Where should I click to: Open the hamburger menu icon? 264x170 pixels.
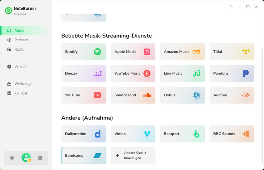(x=231, y=7)
